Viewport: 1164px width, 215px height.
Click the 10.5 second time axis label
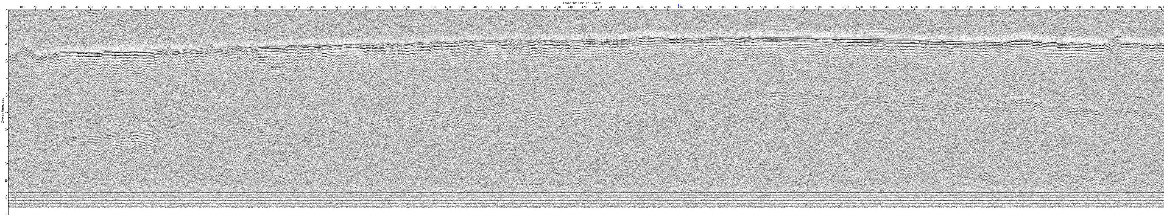(6, 197)
